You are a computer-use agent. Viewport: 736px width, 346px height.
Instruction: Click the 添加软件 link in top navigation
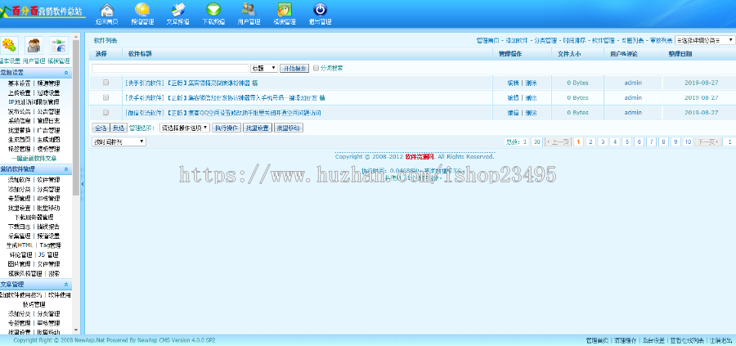516,41
